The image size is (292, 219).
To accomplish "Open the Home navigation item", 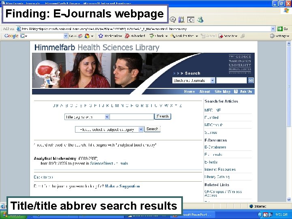I will click(189, 91).
